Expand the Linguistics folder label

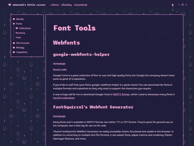pos(22,52)
